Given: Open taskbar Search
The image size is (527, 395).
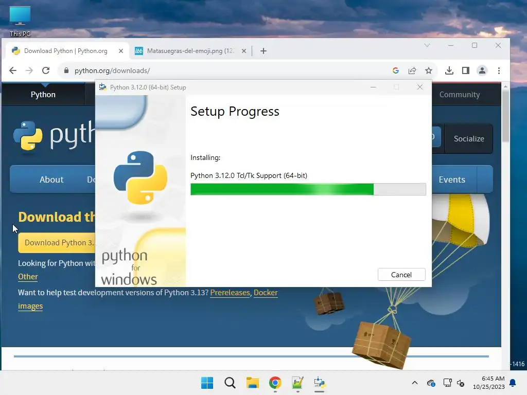Looking at the screenshot, I should [x=230, y=383].
